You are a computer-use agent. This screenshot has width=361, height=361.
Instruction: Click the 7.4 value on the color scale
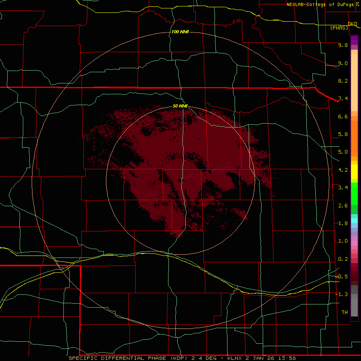tap(343, 99)
